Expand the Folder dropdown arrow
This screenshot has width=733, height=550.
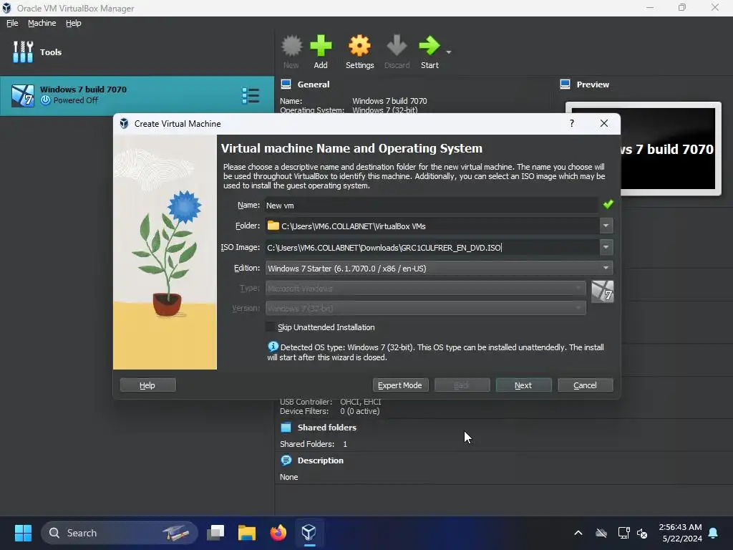606,226
